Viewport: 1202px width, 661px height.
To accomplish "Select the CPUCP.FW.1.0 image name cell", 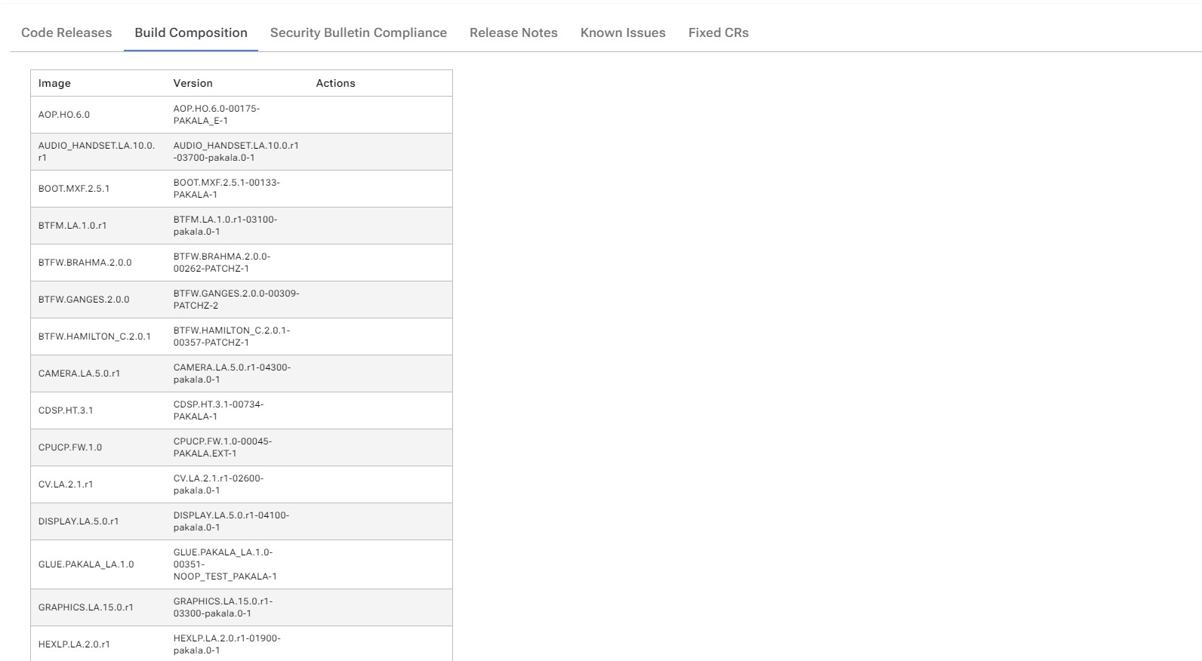I will pos(70,447).
